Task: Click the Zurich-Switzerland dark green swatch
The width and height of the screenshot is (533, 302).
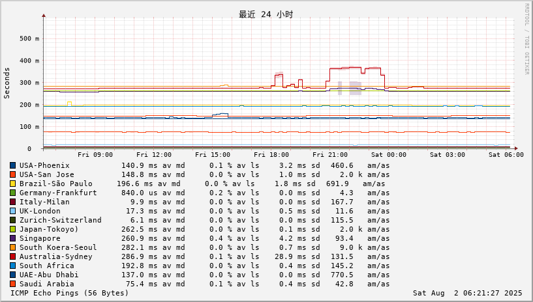Action: pyautogui.click(x=12, y=220)
